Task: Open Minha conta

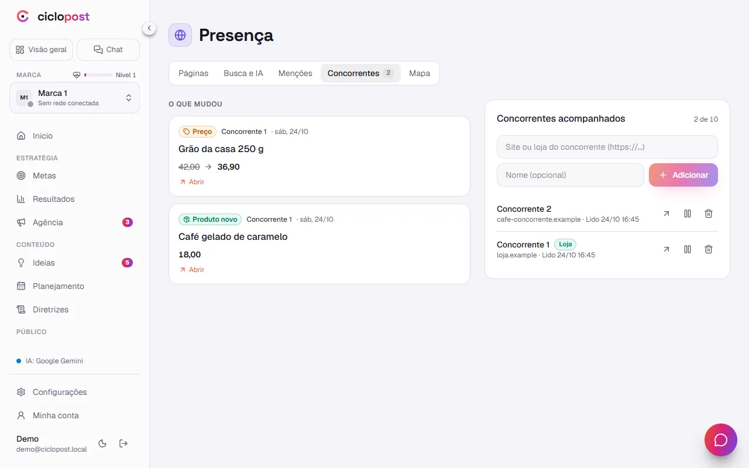Action: (x=74, y=415)
